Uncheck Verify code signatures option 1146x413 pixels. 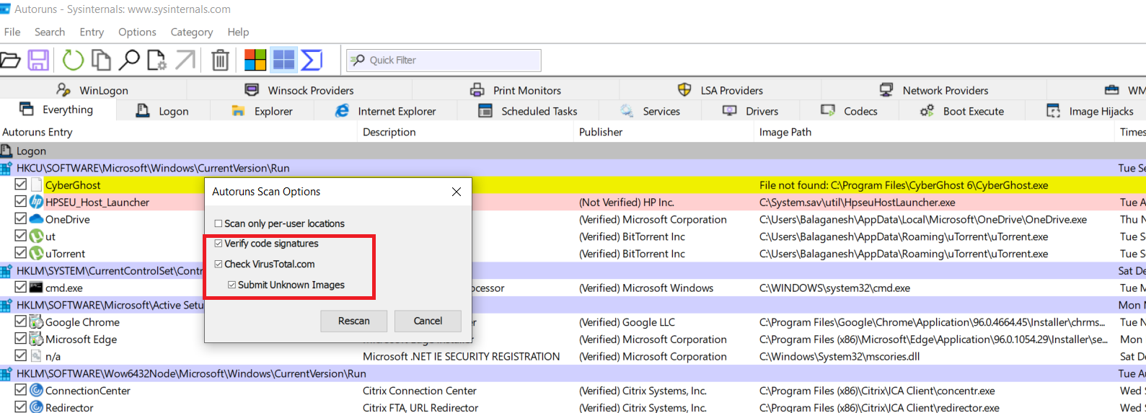(219, 244)
